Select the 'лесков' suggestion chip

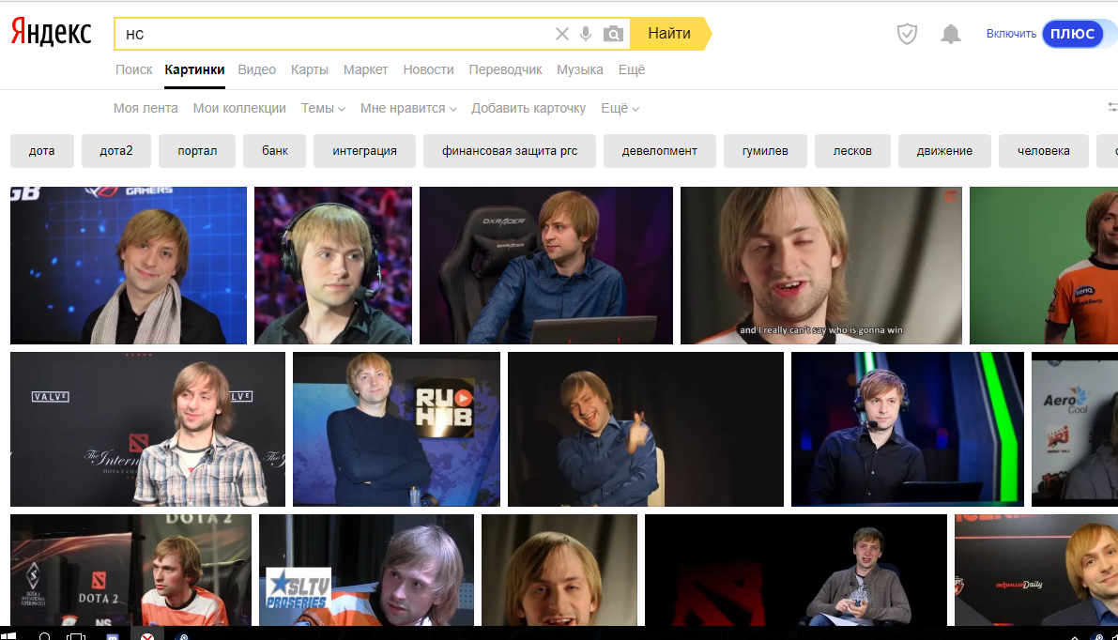point(852,151)
